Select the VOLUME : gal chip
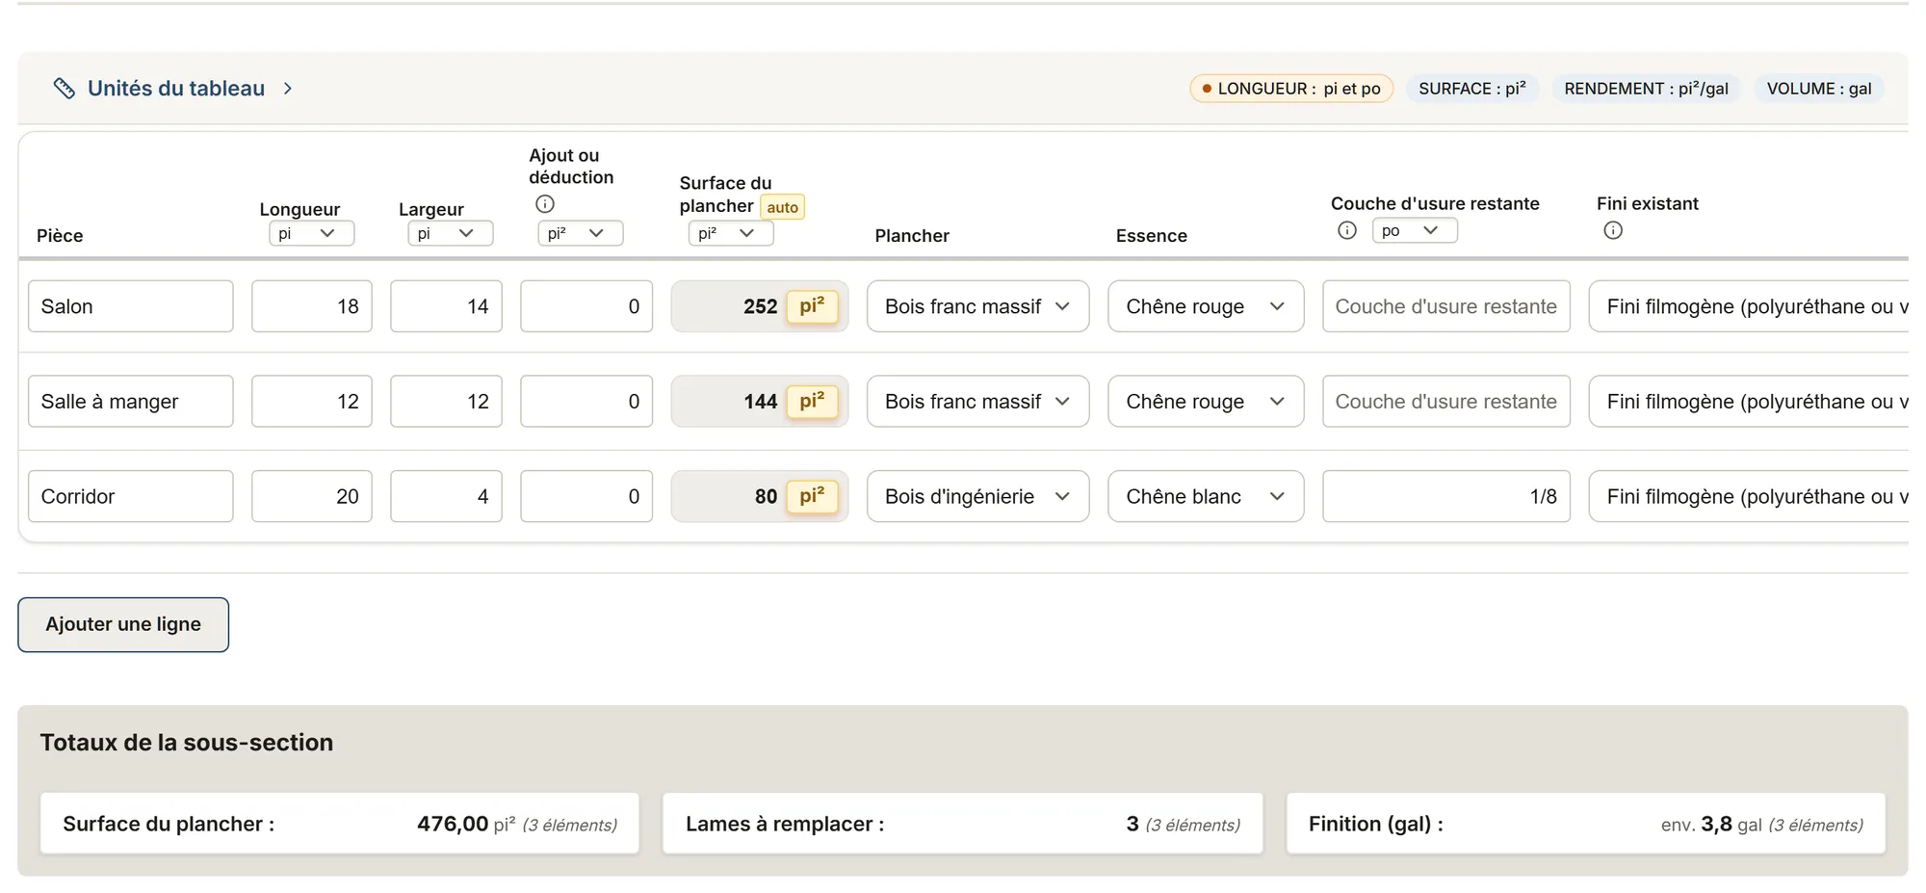Viewport: 1926px width, 893px height. coord(1819,89)
